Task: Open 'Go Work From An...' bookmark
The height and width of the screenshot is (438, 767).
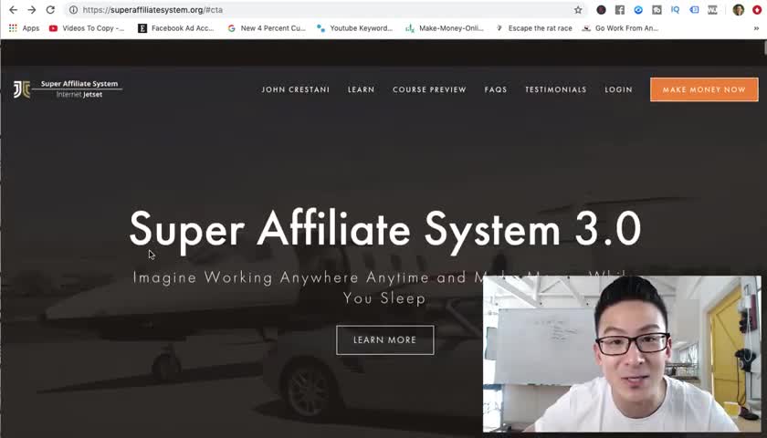Action: pos(620,28)
